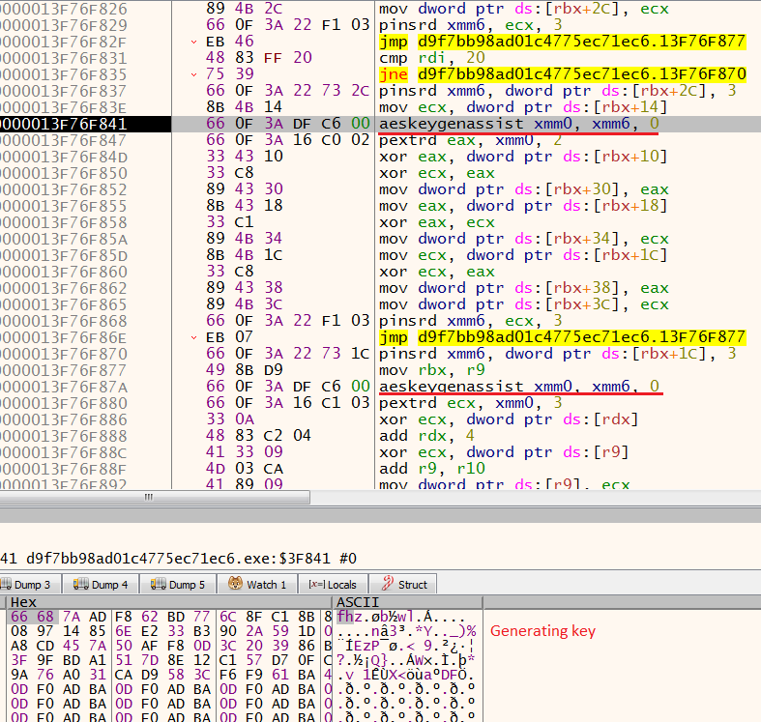The width and height of the screenshot is (761, 722).
Task: Click the variable icon on the Locals tab
Action: (x=317, y=585)
